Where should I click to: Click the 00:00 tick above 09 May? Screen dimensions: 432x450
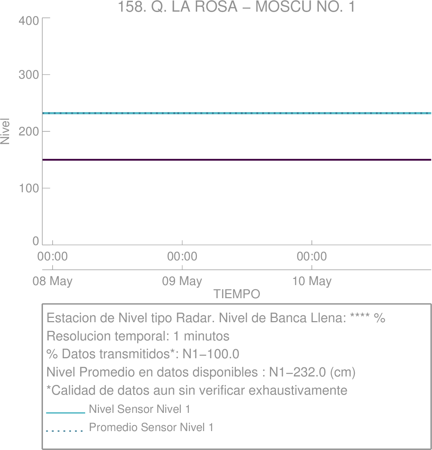[182, 256]
